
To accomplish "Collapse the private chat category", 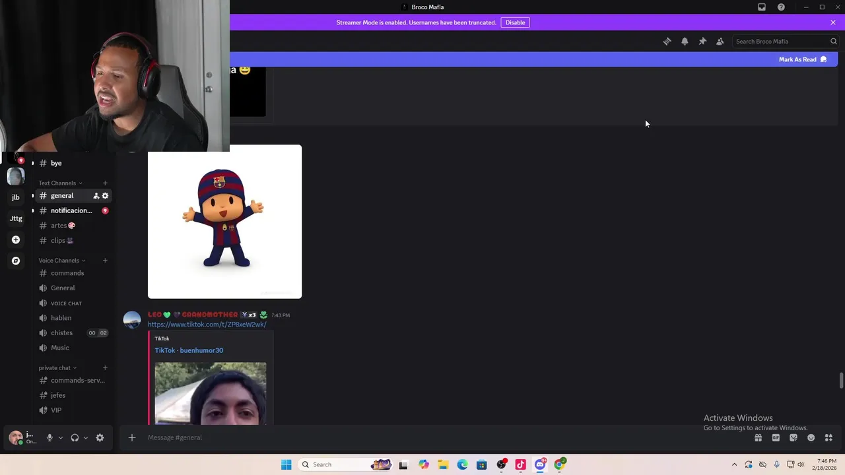I will [x=57, y=367].
